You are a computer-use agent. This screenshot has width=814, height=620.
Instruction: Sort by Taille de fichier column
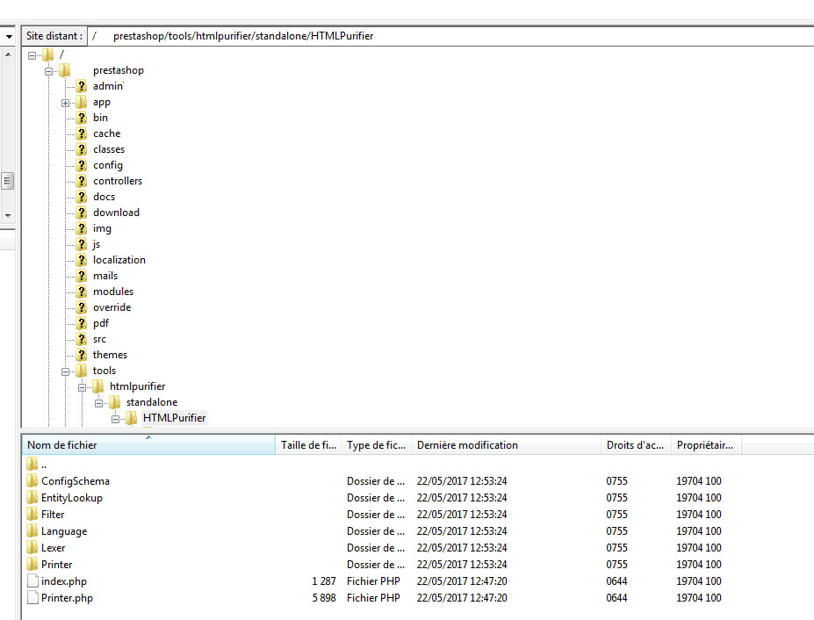(x=308, y=445)
